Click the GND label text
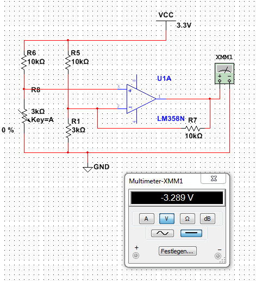 point(102,167)
